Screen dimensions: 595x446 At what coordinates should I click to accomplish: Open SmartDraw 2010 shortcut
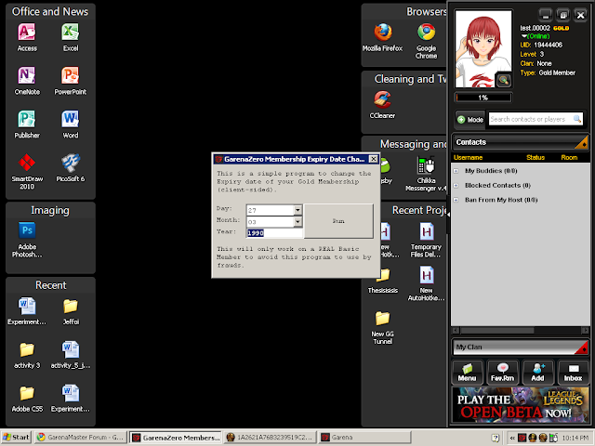click(27, 171)
